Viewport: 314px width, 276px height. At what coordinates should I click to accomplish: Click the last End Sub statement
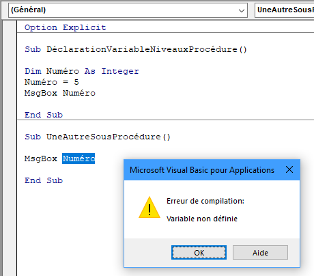click(44, 180)
